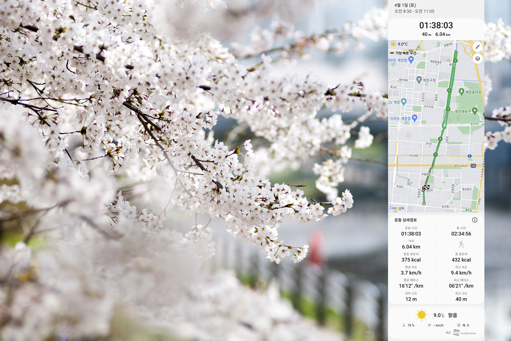Click the CGV 계양 cinema pin
The height and width of the screenshot is (341, 511).
point(404,102)
